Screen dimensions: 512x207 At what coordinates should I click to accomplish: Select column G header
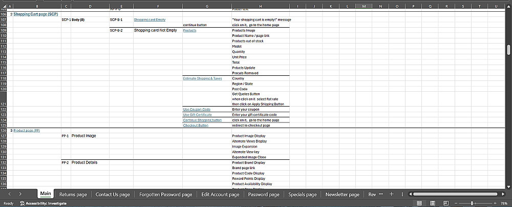pyautogui.click(x=207, y=6)
